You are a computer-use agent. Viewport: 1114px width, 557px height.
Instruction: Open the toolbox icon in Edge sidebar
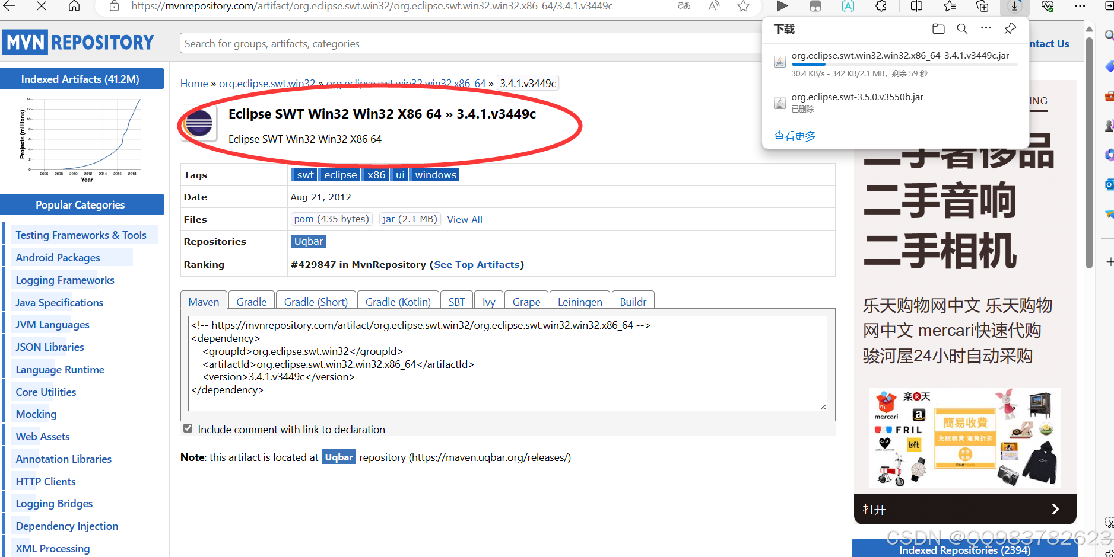coord(1109,95)
